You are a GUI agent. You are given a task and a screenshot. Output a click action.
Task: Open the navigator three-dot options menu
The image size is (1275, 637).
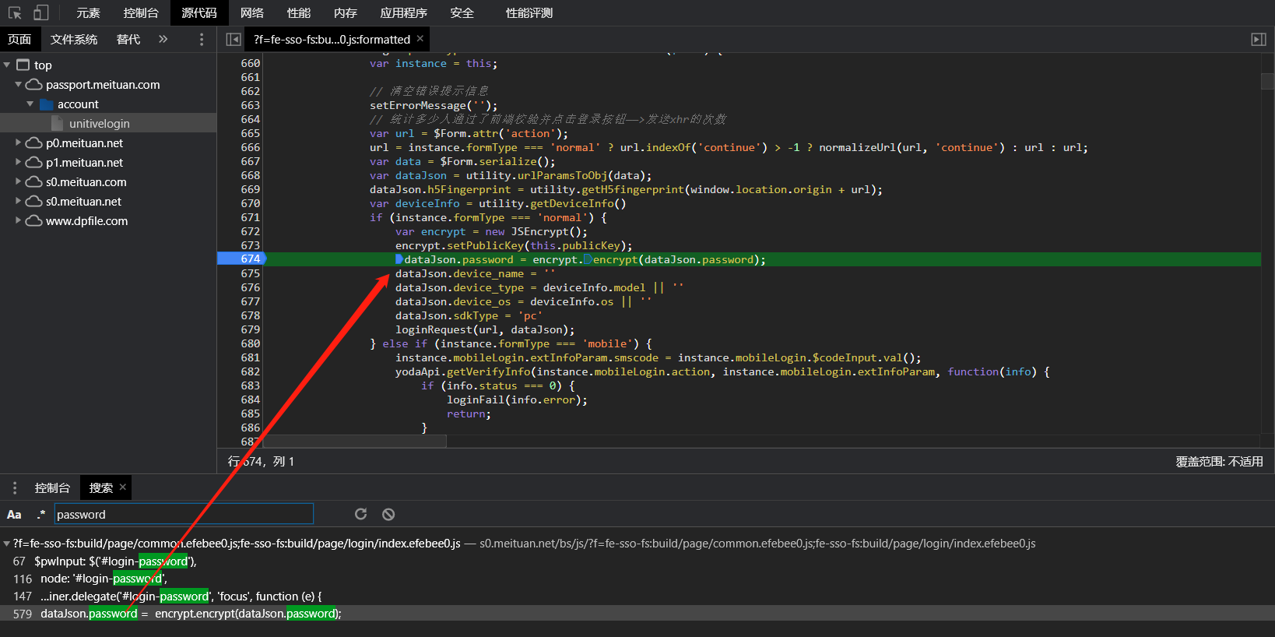coord(202,39)
